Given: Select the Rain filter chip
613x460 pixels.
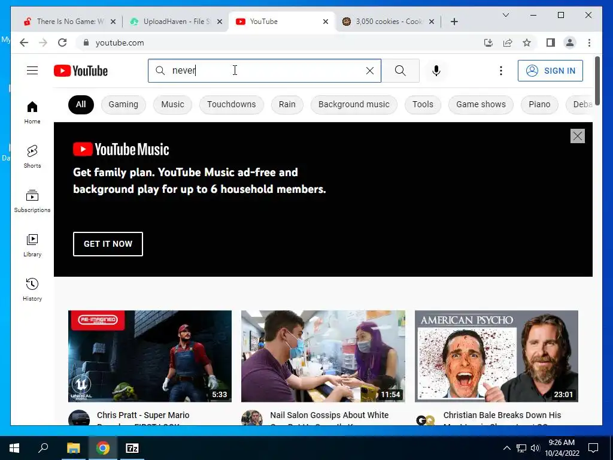Looking at the screenshot, I should (287, 104).
